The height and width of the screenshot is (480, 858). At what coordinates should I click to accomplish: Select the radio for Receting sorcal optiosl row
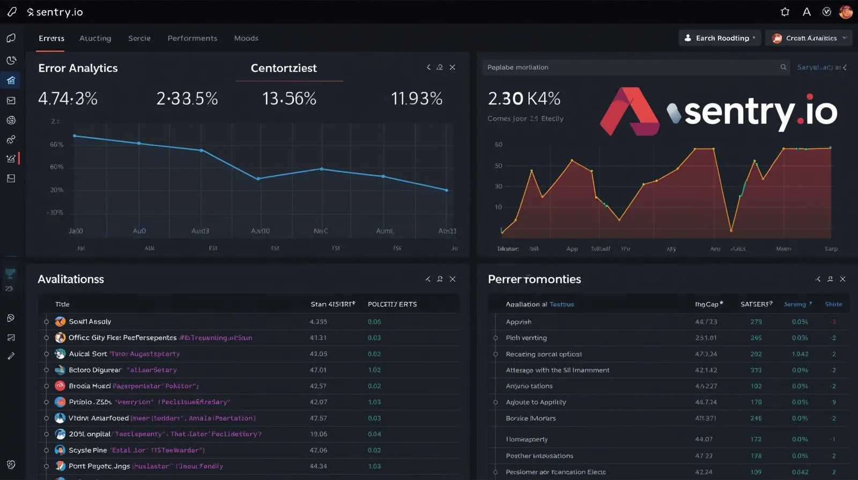(495, 354)
